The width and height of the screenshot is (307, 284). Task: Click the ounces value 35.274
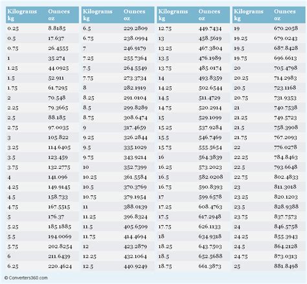coord(56,58)
